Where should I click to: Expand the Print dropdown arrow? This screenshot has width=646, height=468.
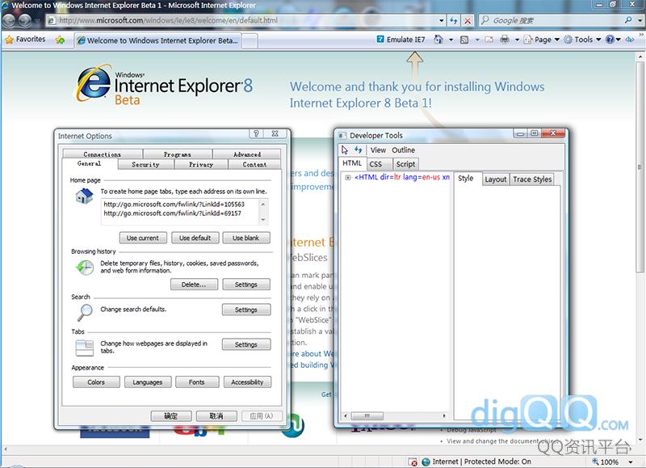tap(517, 40)
